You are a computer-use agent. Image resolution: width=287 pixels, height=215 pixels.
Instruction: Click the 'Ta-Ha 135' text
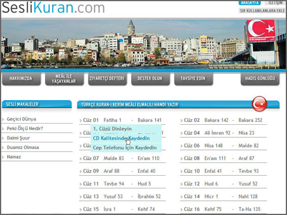(x=250, y=209)
